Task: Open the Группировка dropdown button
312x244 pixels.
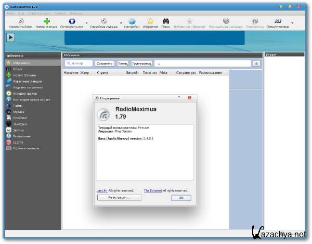Action: 141,63
